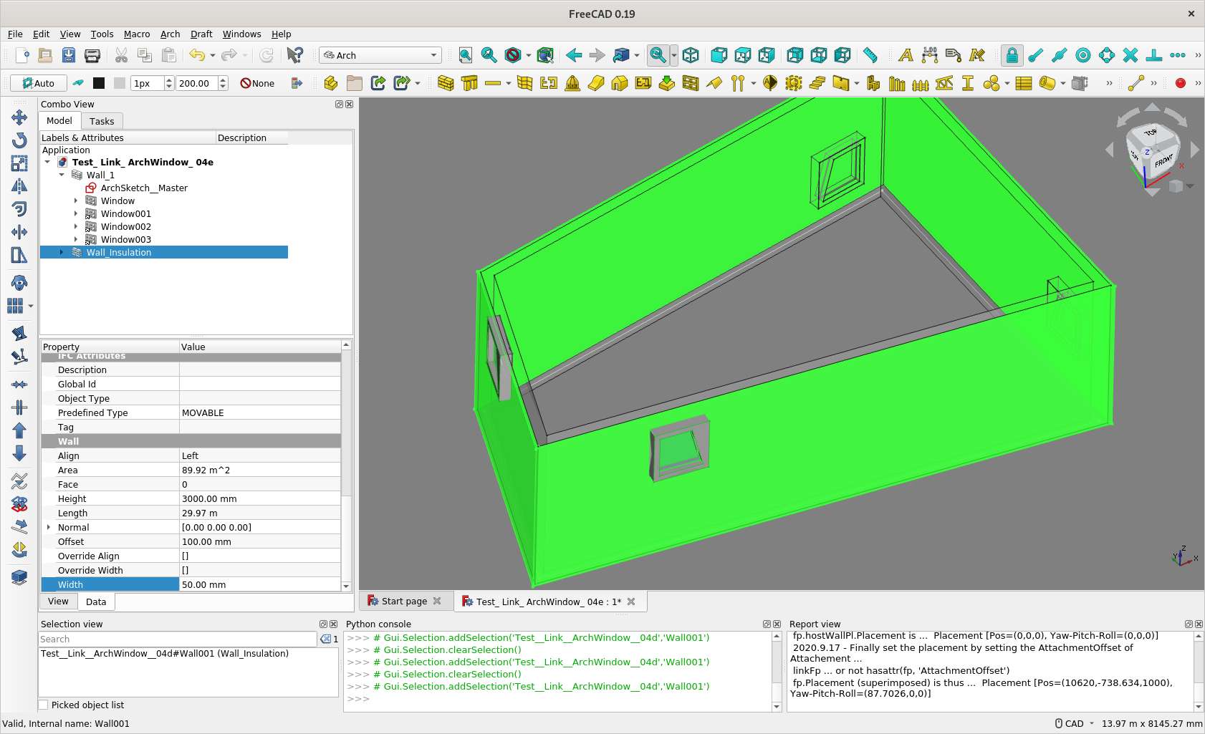Activate the Measure distance tool
Screen dimensions: 1205x734
click(870, 55)
